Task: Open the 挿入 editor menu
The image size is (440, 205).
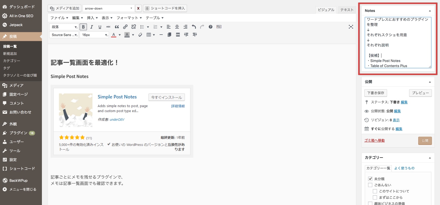Action: (x=92, y=18)
